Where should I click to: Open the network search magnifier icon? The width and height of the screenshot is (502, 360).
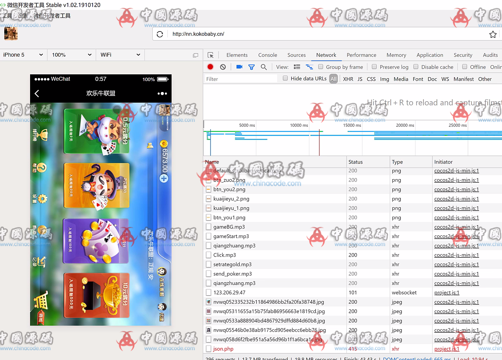pyautogui.click(x=264, y=67)
